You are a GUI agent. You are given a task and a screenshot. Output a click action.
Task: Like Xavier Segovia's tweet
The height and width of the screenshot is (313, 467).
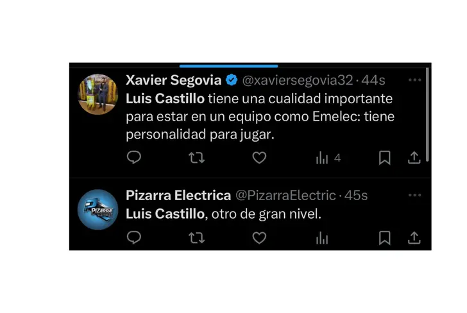coord(259,158)
